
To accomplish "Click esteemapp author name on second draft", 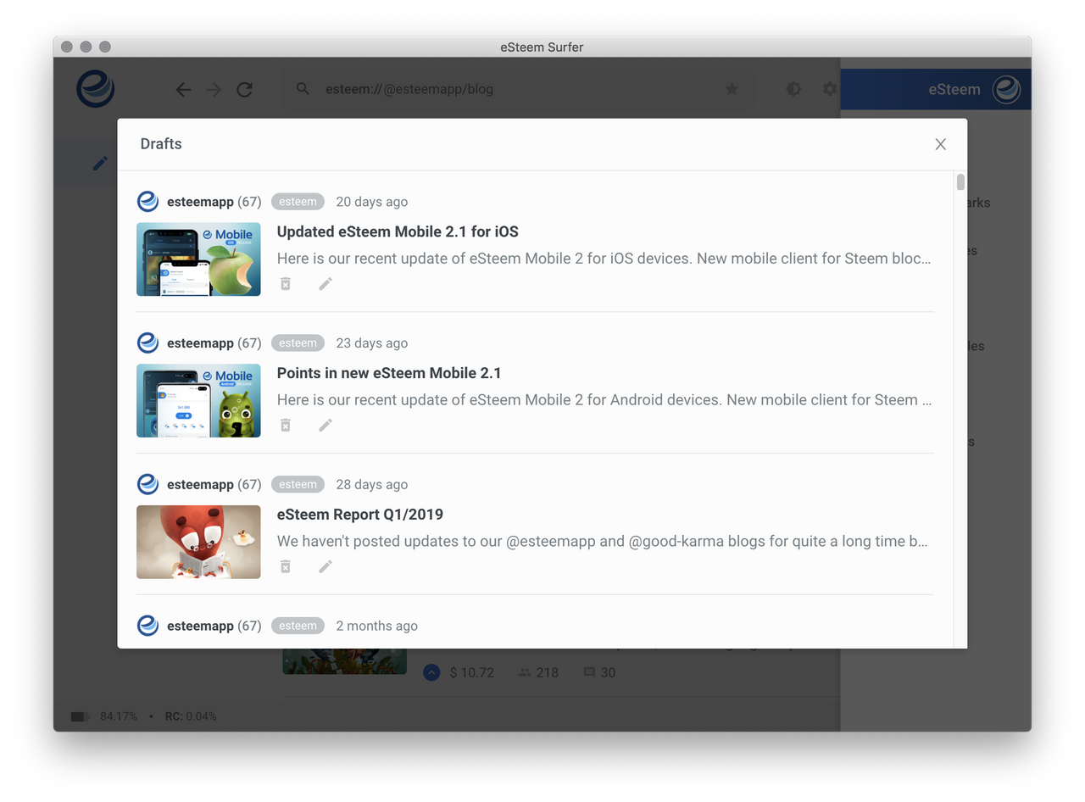I will [x=200, y=343].
